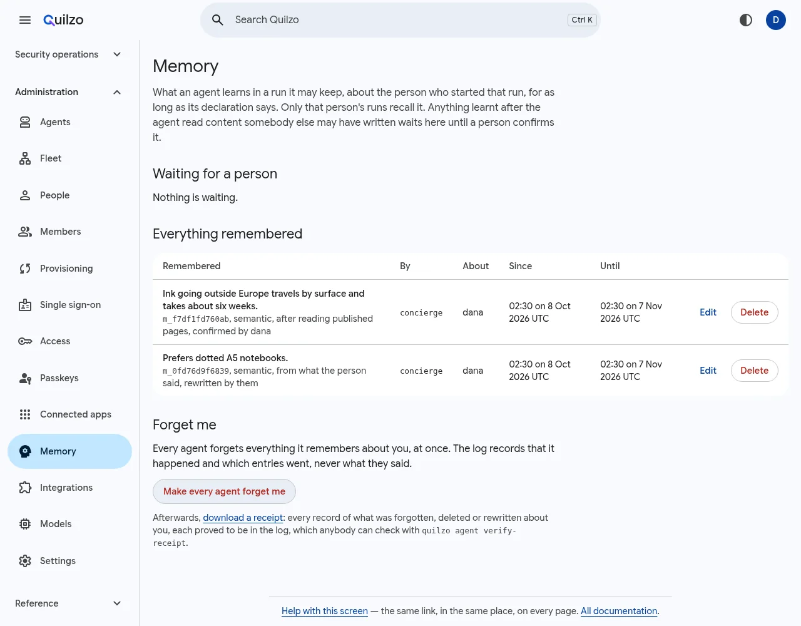Click the search magnifier icon

pos(218,20)
